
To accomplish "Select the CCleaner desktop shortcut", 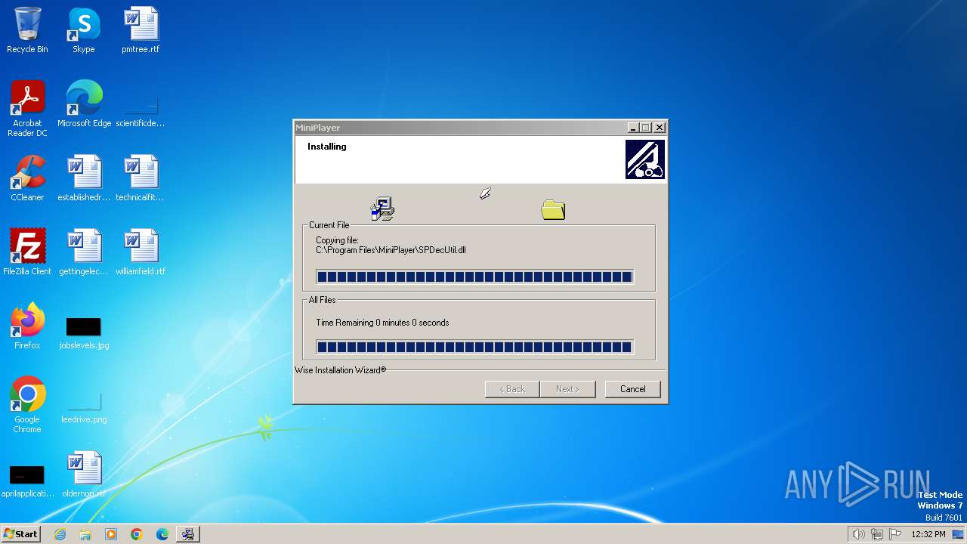I will tap(27, 178).
